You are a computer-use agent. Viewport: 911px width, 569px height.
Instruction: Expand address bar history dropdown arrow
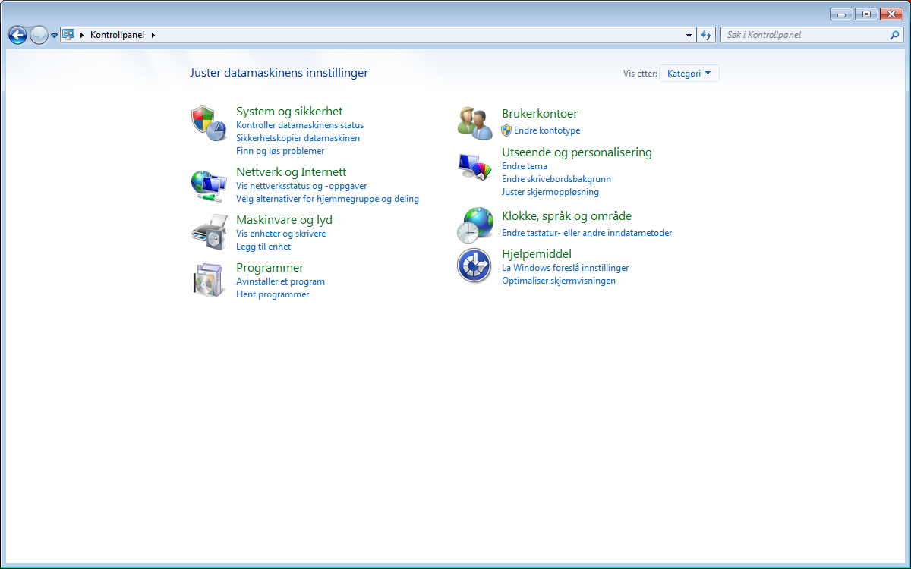[x=689, y=35]
